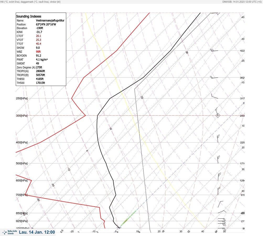The image size is (263, 236).
Task: Click the bottom axis temperature label 30
Action: pyautogui.click(x=181, y=232)
